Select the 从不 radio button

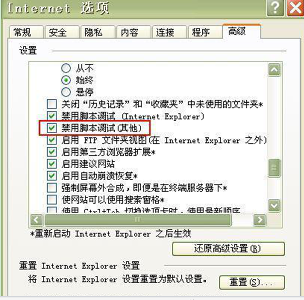click(x=66, y=68)
